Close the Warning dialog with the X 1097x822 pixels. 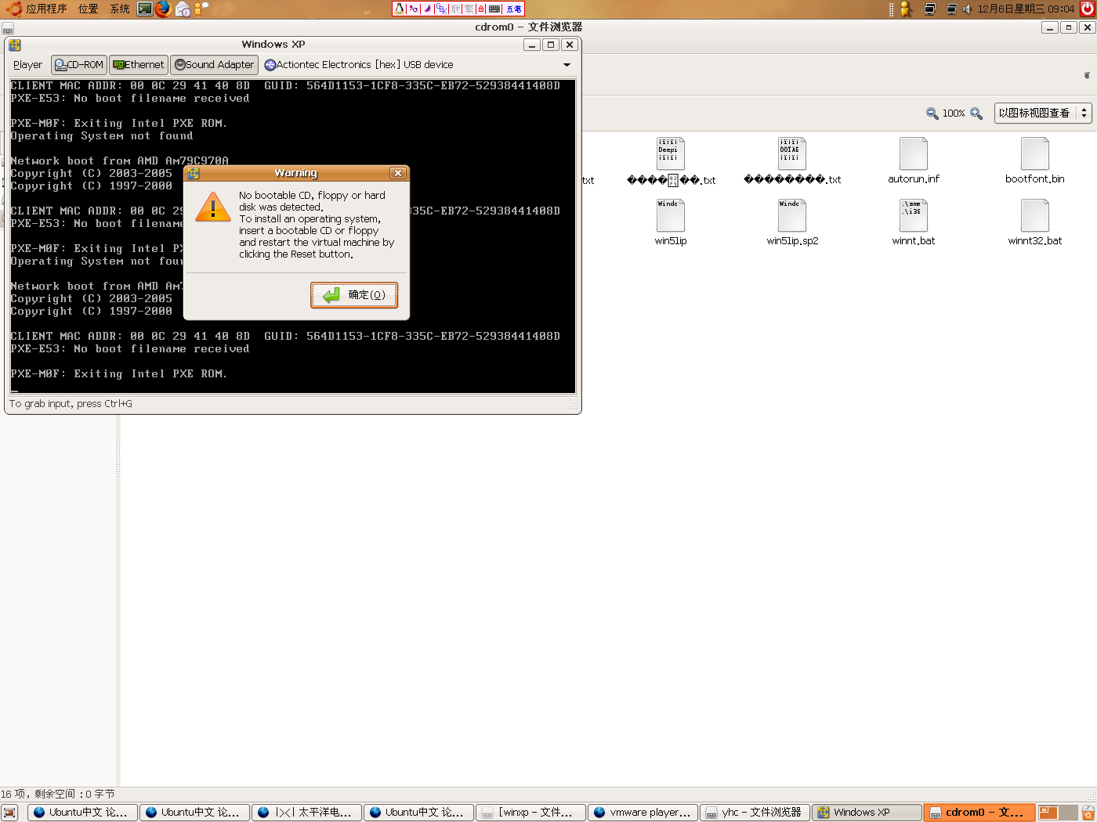click(x=398, y=173)
